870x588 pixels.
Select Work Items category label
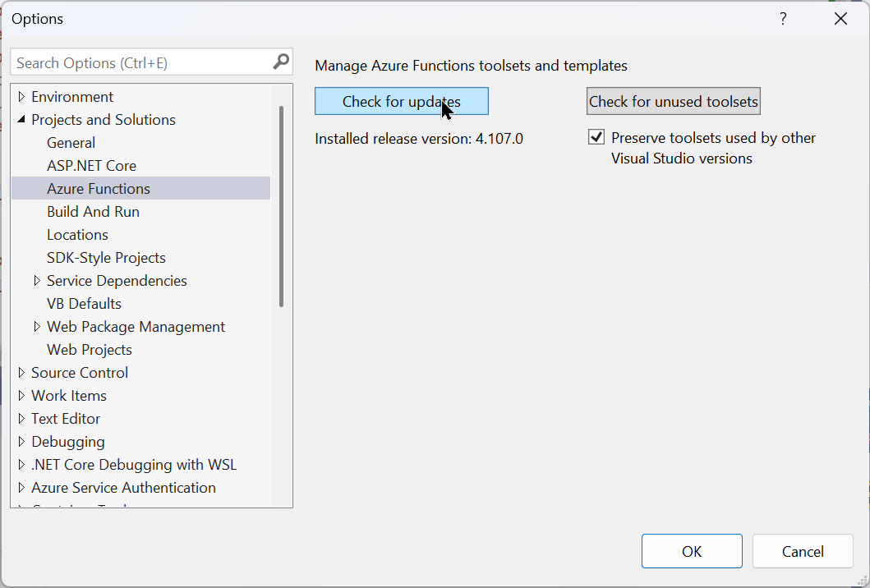(x=69, y=396)
